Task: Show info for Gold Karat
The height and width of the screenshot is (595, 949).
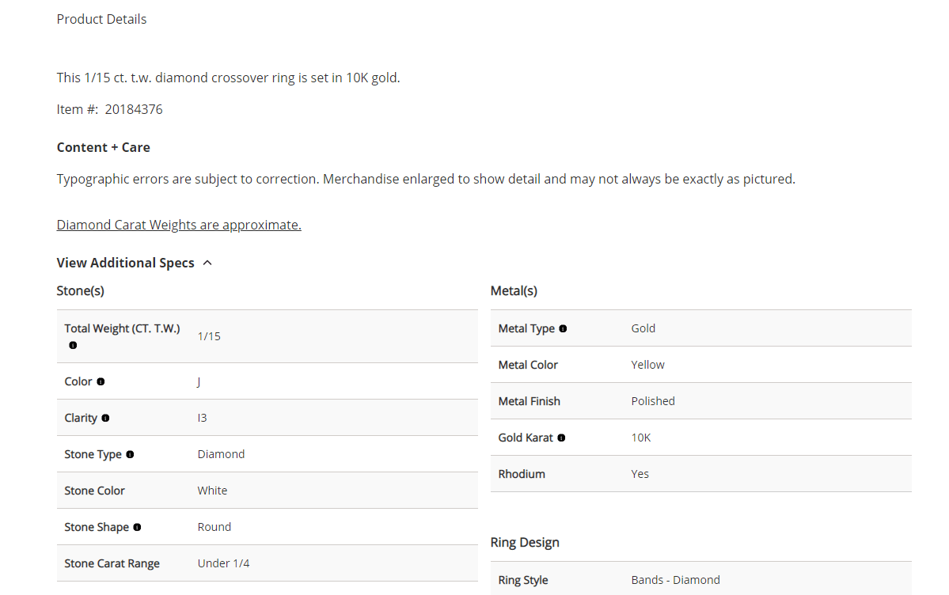Action: click(561, 438)
